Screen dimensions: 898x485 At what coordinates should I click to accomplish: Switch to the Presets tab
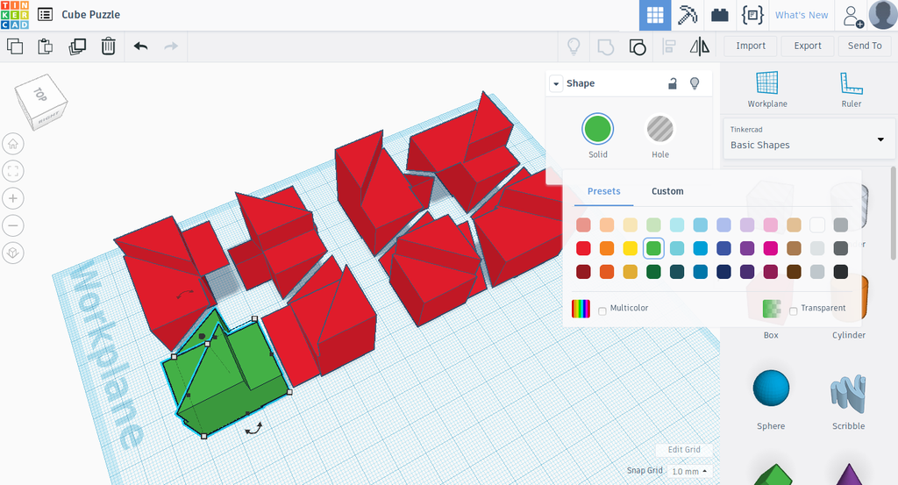click(603, 191)
